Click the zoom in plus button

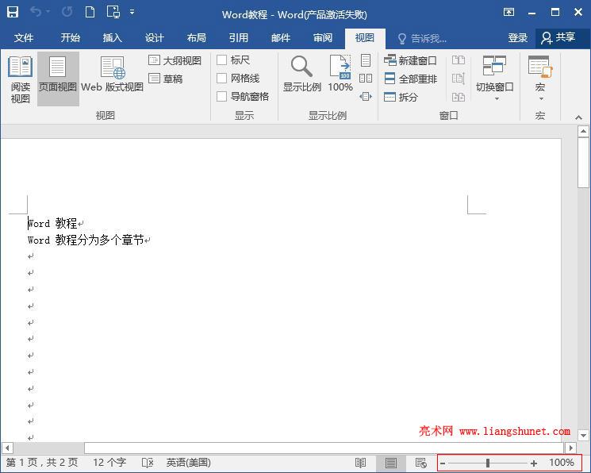534,463
